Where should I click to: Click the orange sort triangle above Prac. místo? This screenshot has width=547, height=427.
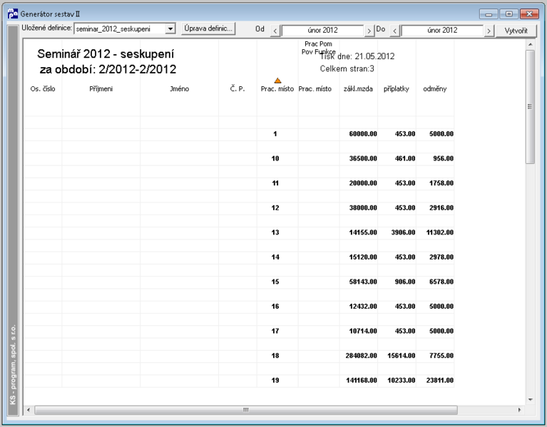(277, 81)
